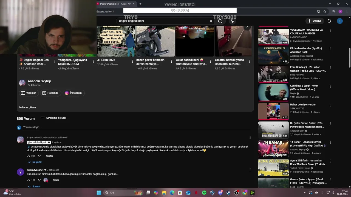Image resolution: width=351 pixels, height=197 pixels.
Task: Open the Sıralama ölçütü sort dropdown
Action: pyautogui.click(x=53, y=118)
